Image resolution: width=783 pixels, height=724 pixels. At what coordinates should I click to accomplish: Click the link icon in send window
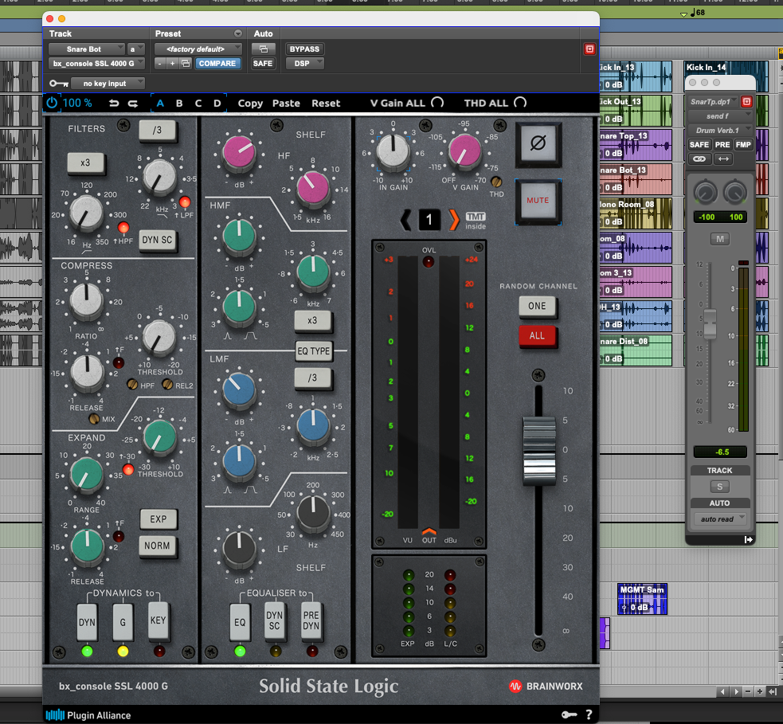pos(699,158)
